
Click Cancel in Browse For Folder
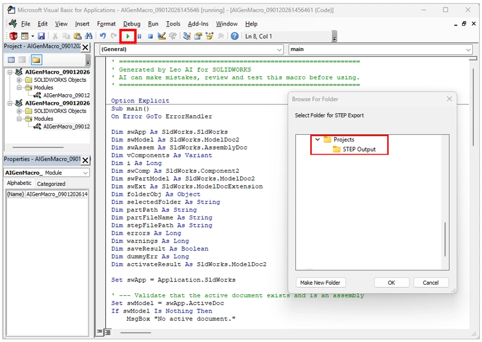pos(431,282)
